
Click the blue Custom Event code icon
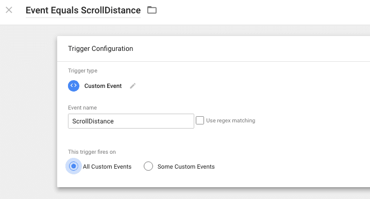click(x=74, y=86)
